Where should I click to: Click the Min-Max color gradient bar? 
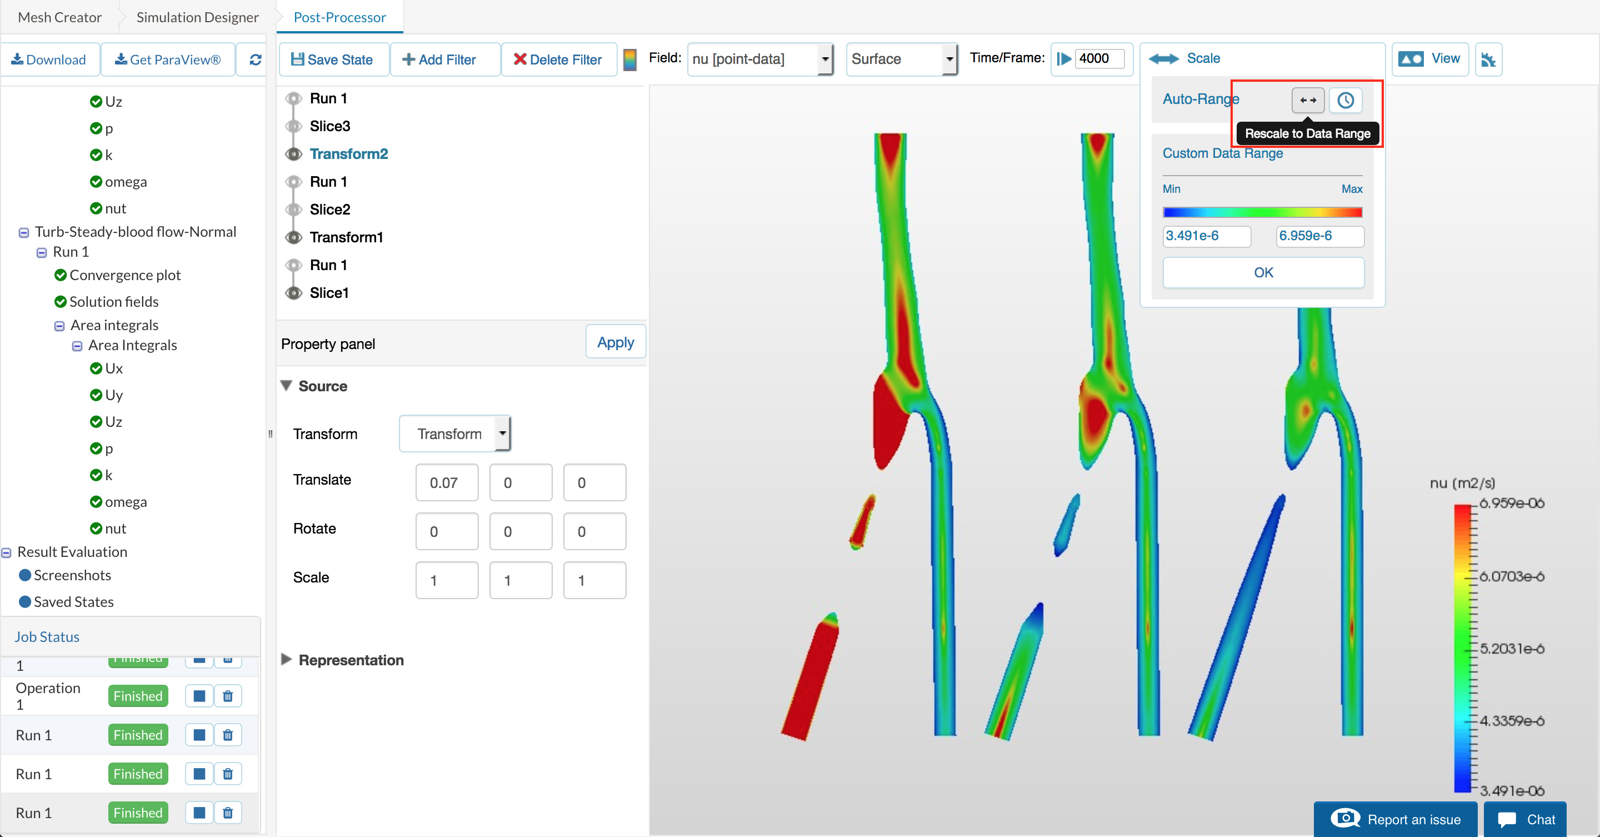tap(1262, 212)
